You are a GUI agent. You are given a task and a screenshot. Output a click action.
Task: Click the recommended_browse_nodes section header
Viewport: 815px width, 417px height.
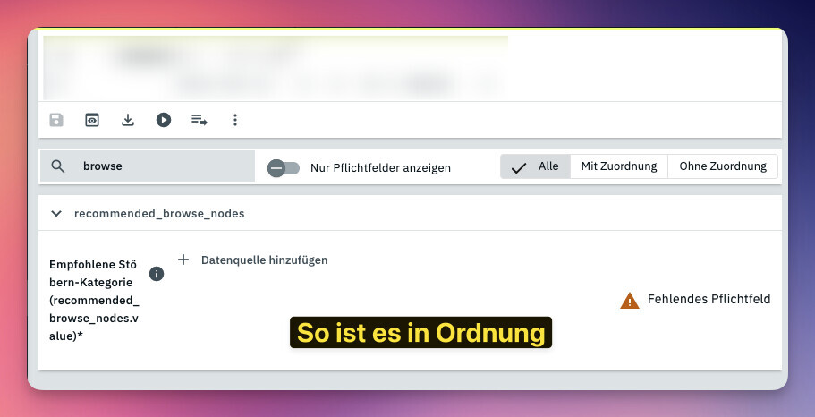coord(159,214)
